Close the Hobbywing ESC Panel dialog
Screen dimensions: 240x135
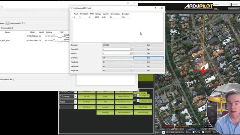tap(162, 8)
